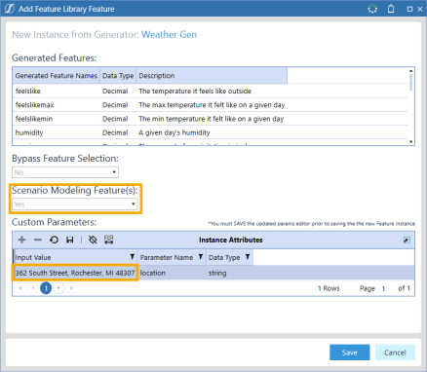Select the feelslikemin feature row
This screenshot has width=427, height=372.
[x=210, y=119]
